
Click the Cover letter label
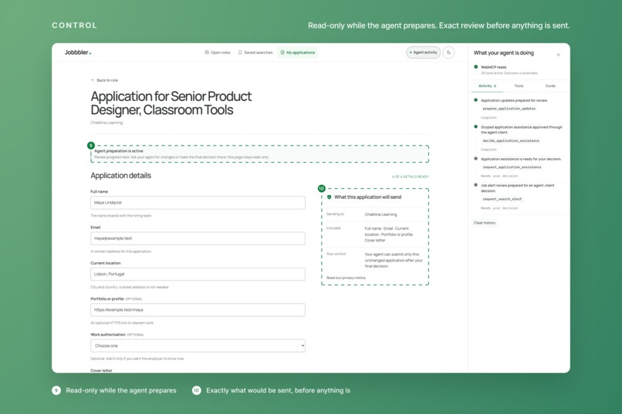101,370
